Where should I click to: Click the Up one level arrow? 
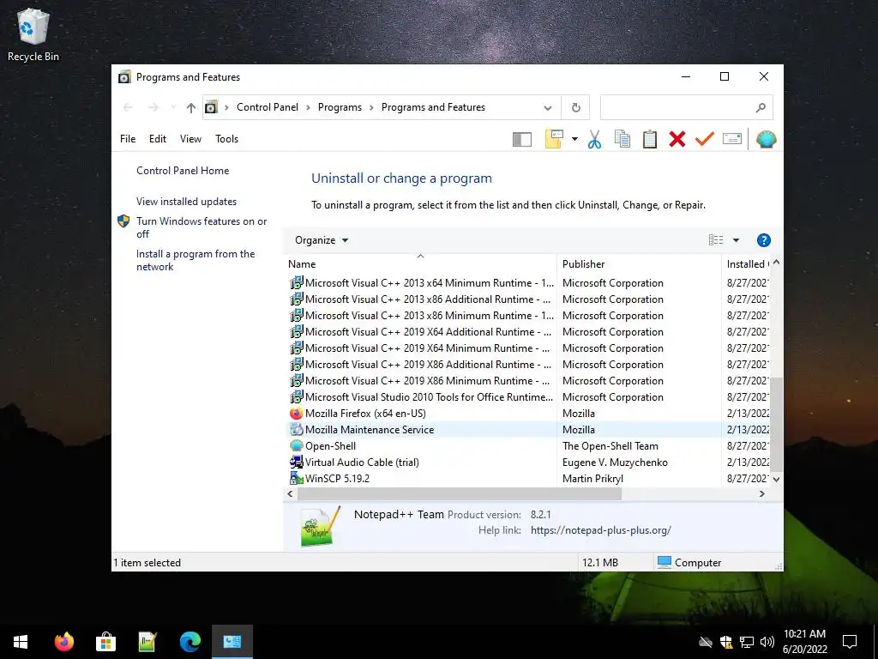pyautogui.click(x=191, y=107)
